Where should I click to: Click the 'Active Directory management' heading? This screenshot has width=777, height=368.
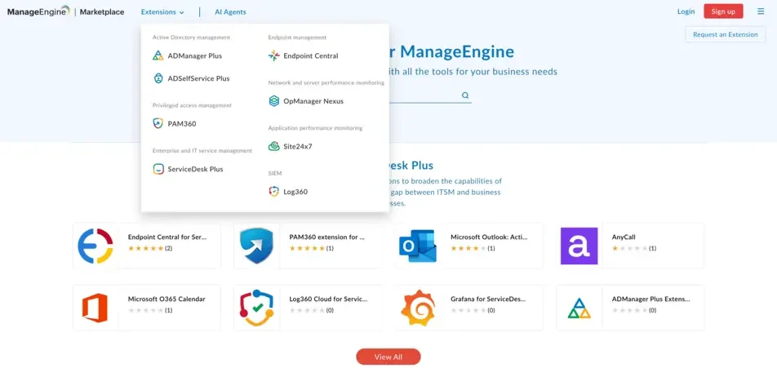pos(191,38)
